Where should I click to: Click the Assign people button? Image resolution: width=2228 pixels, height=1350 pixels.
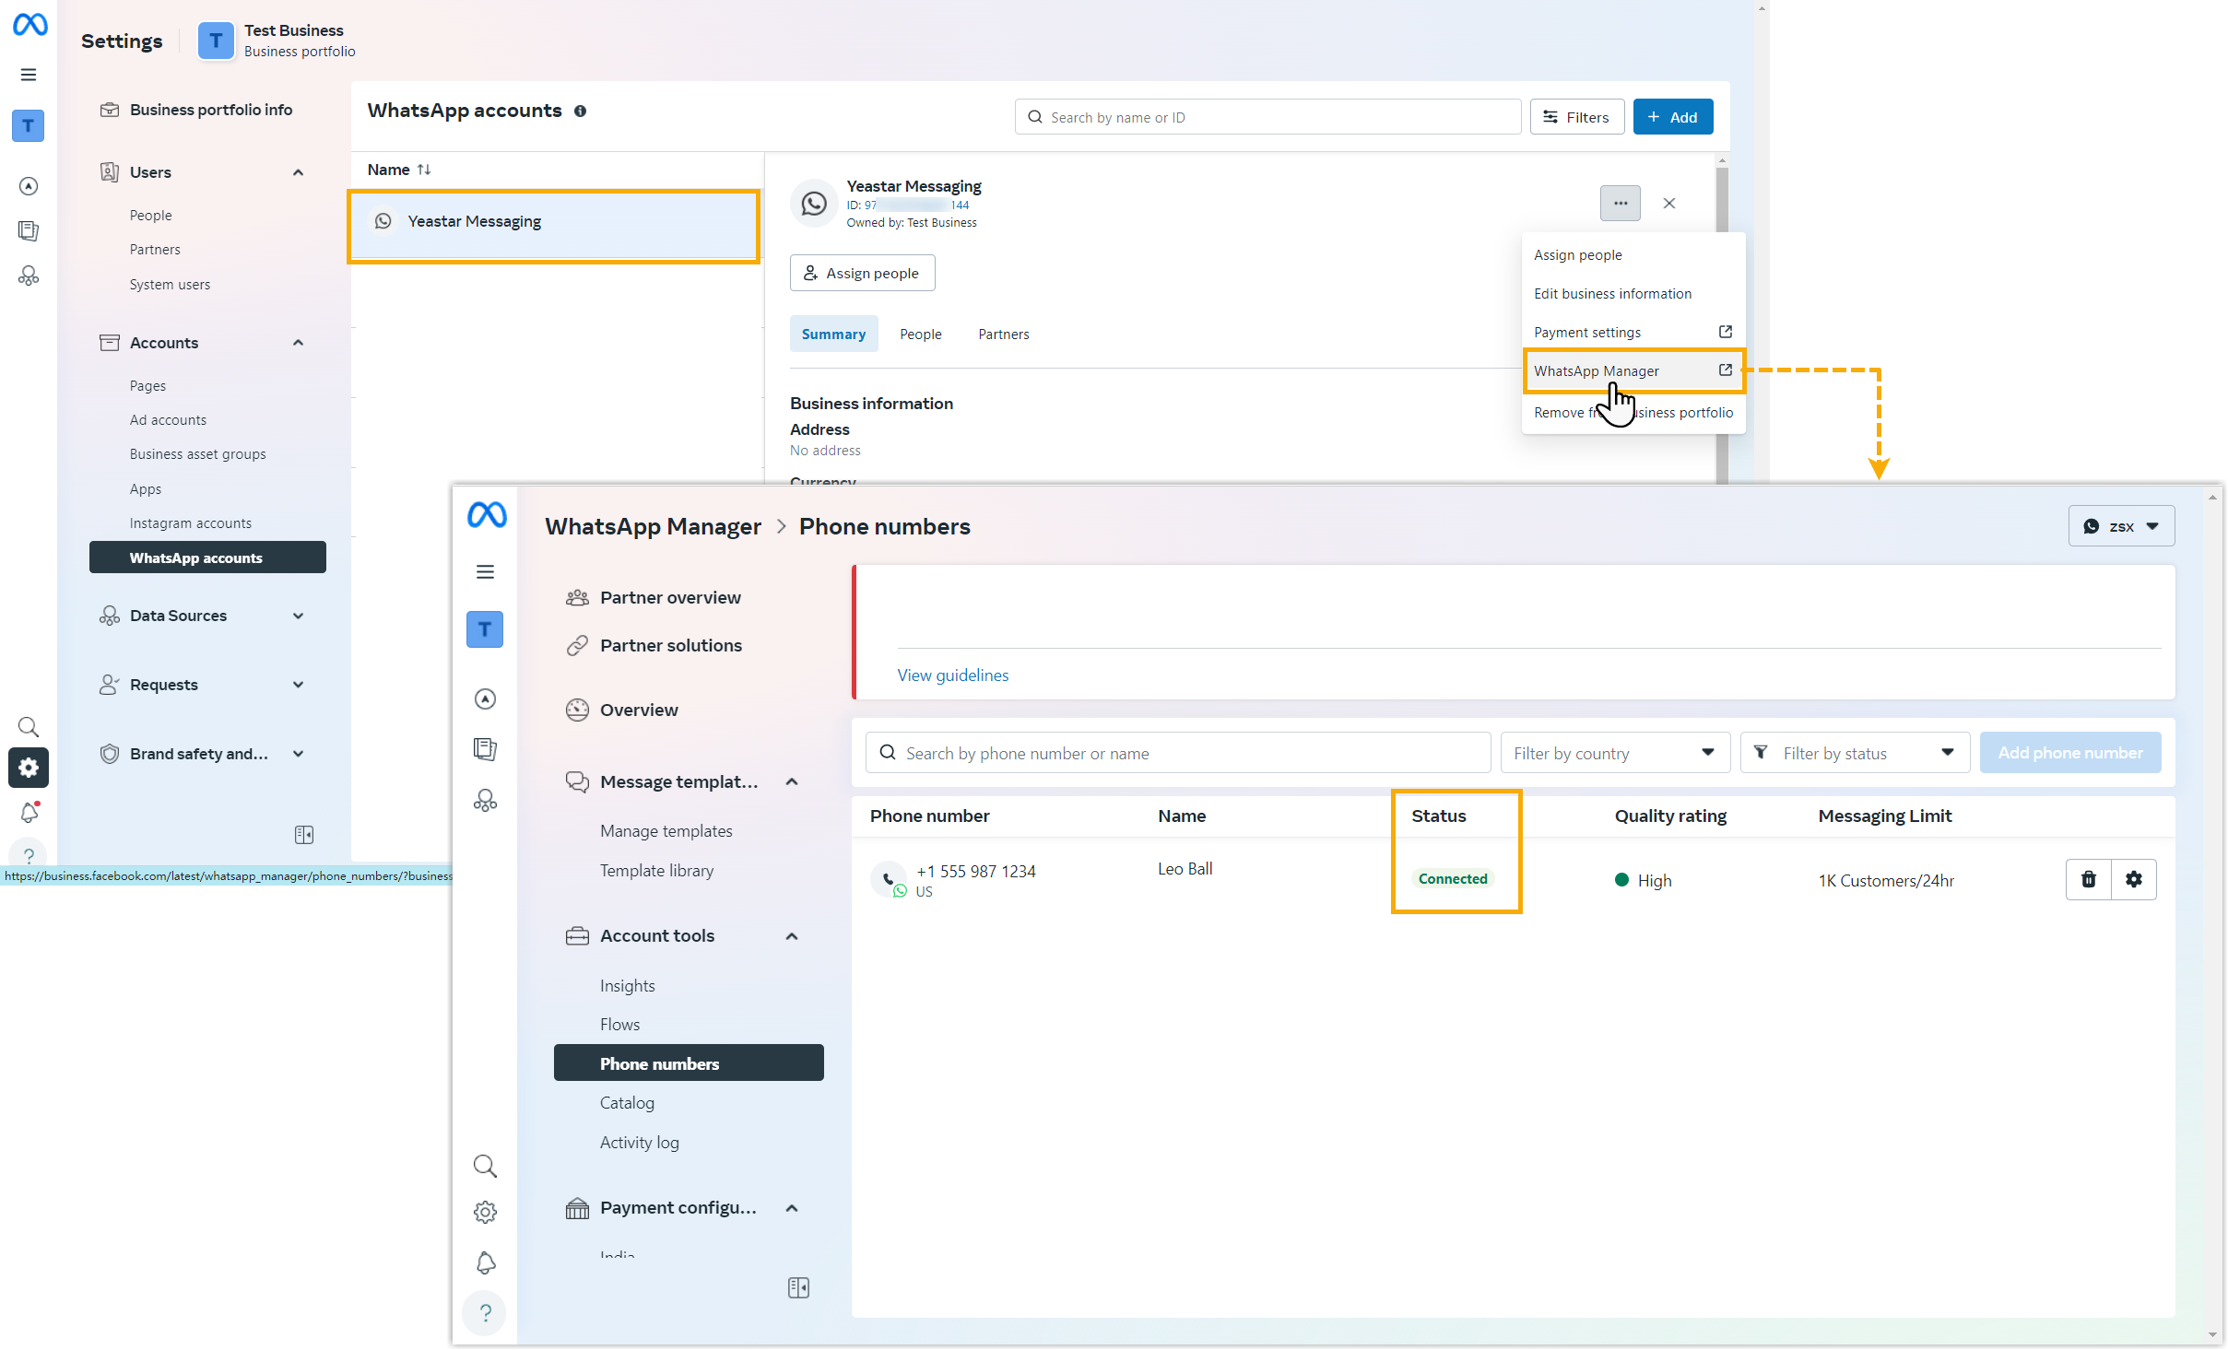click(x=862, y=273)
